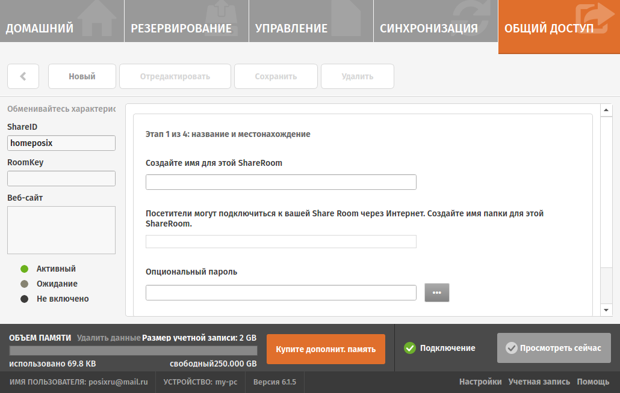Click the ShareRoom name input field
Screen dimensions: 620x393
click(281, 182)
